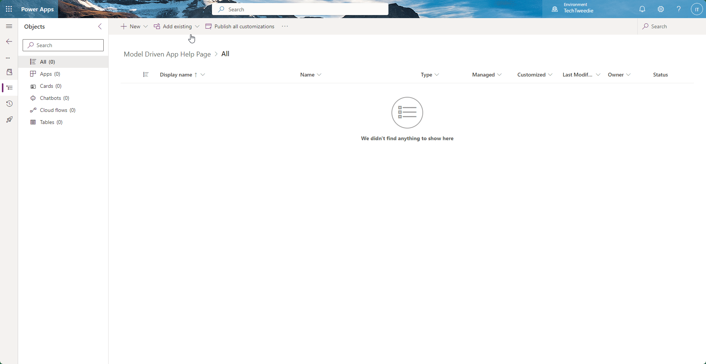Click Publish all customizations

(244, 26)
